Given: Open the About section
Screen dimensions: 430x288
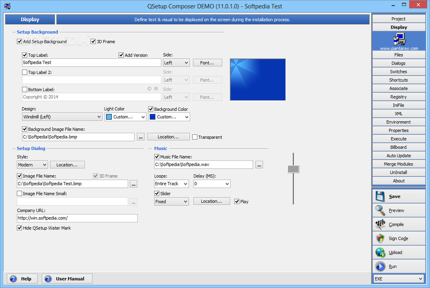Looking at the screenshot, I should [399, 181].
